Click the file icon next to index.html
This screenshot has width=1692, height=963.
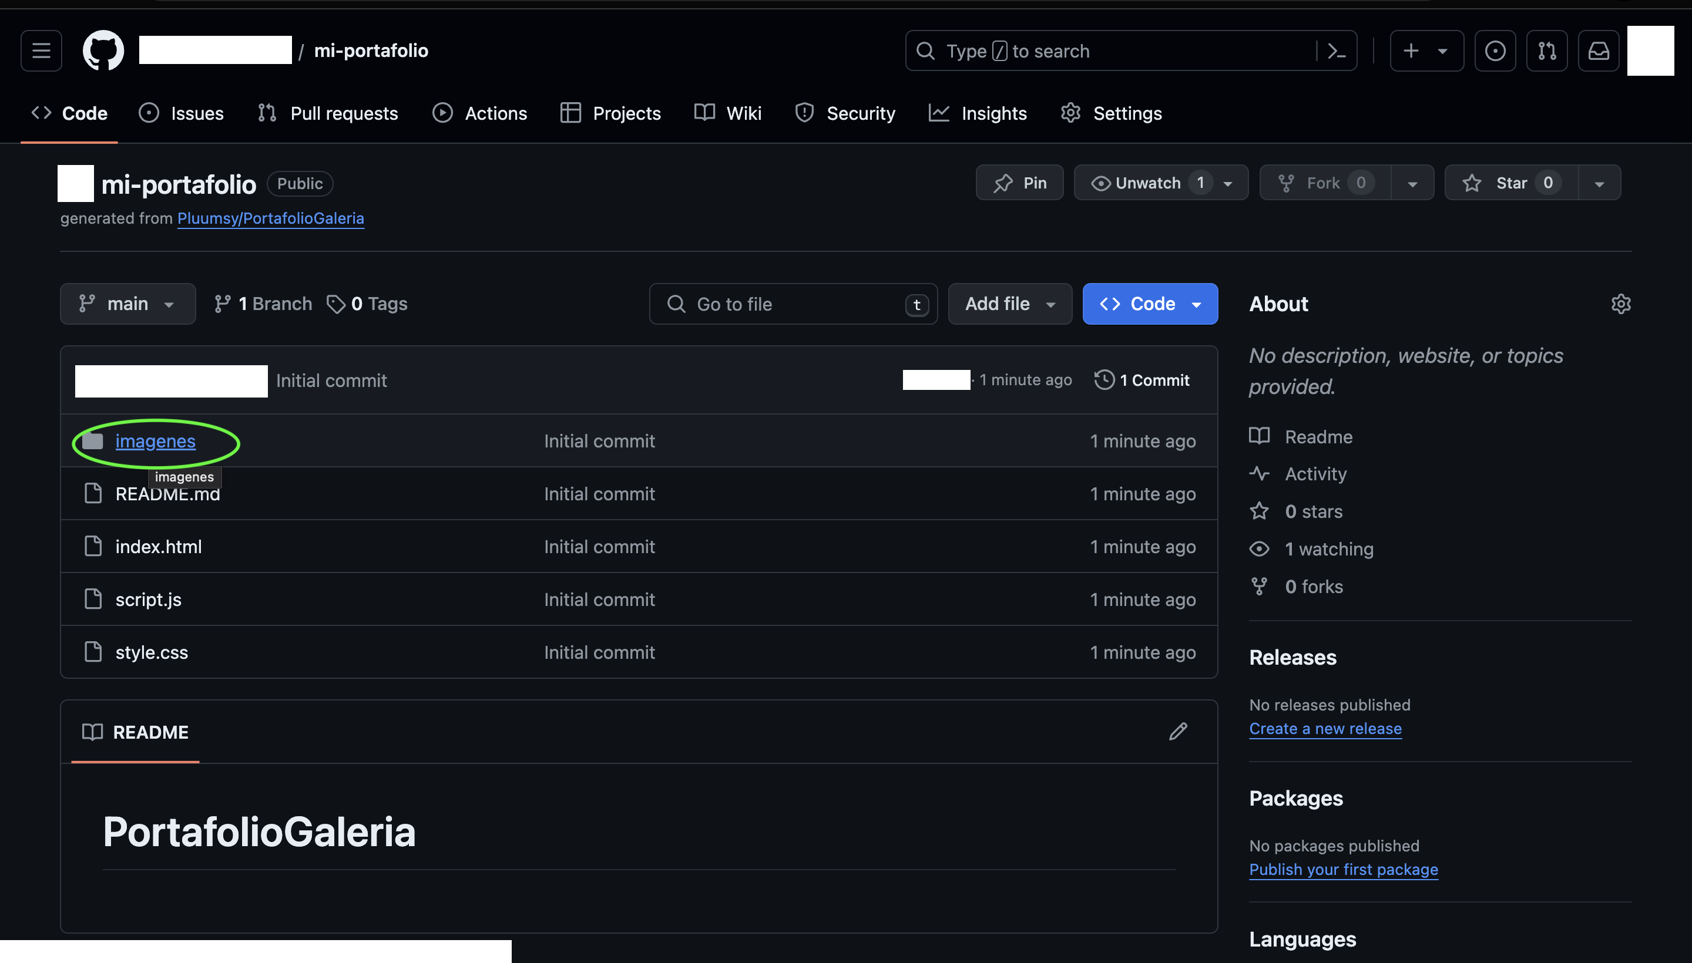pos(93,546)
